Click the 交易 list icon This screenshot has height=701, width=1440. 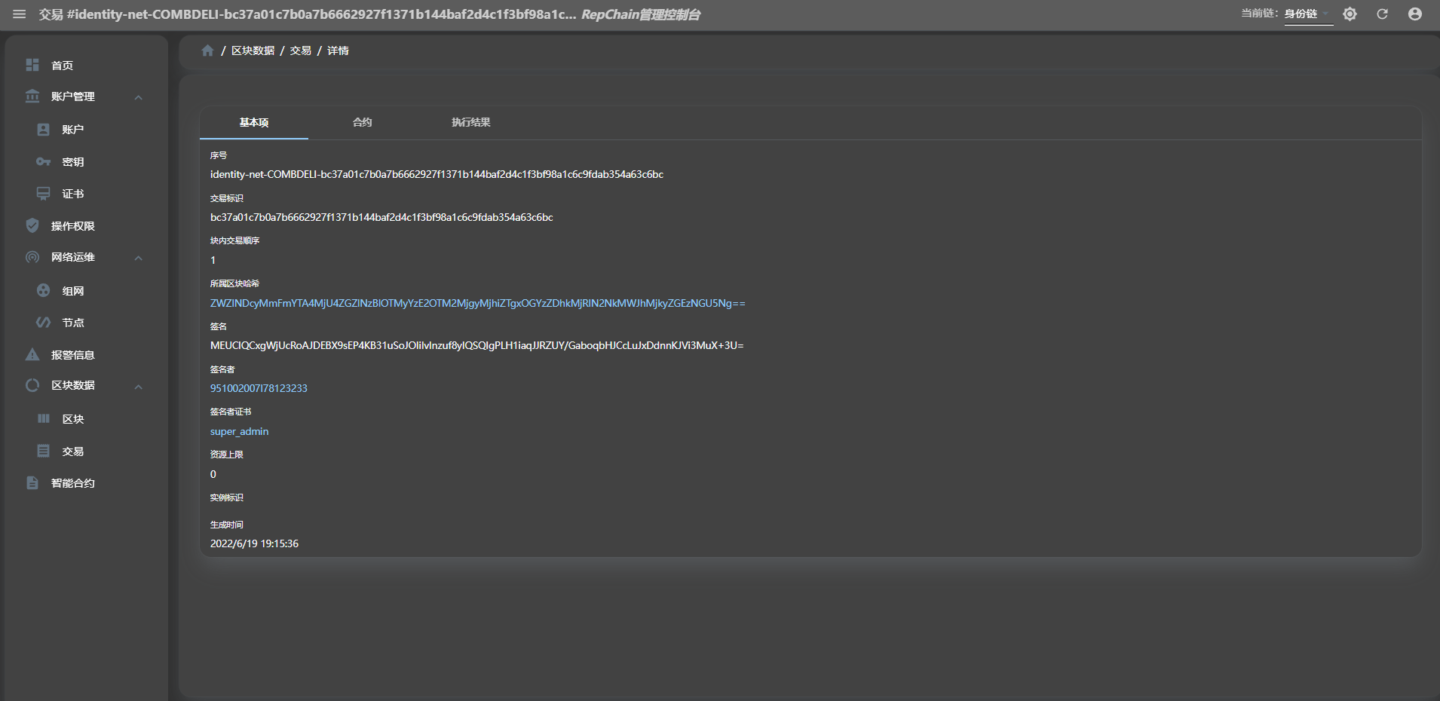point(44,451)
